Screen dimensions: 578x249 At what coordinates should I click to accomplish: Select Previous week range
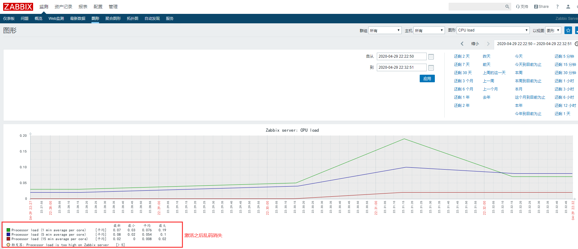(488, 81)
